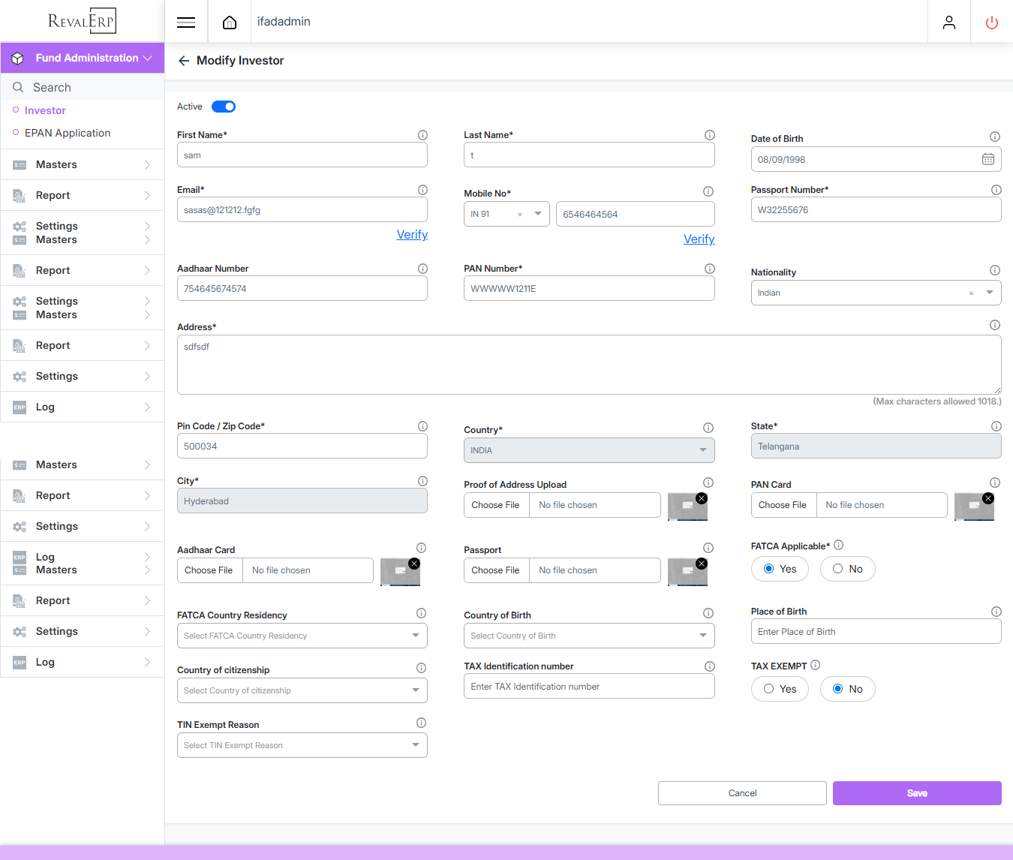1013x860 pixels.
Task: Open the hamburger navigation menu
Action: click(186, 22)
